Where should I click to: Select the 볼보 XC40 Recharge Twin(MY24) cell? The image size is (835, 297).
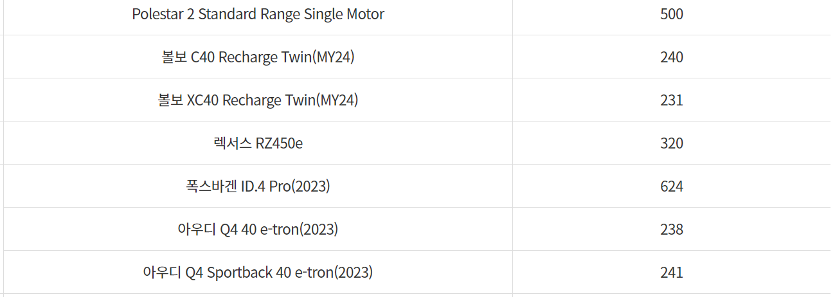click(258, 100)
